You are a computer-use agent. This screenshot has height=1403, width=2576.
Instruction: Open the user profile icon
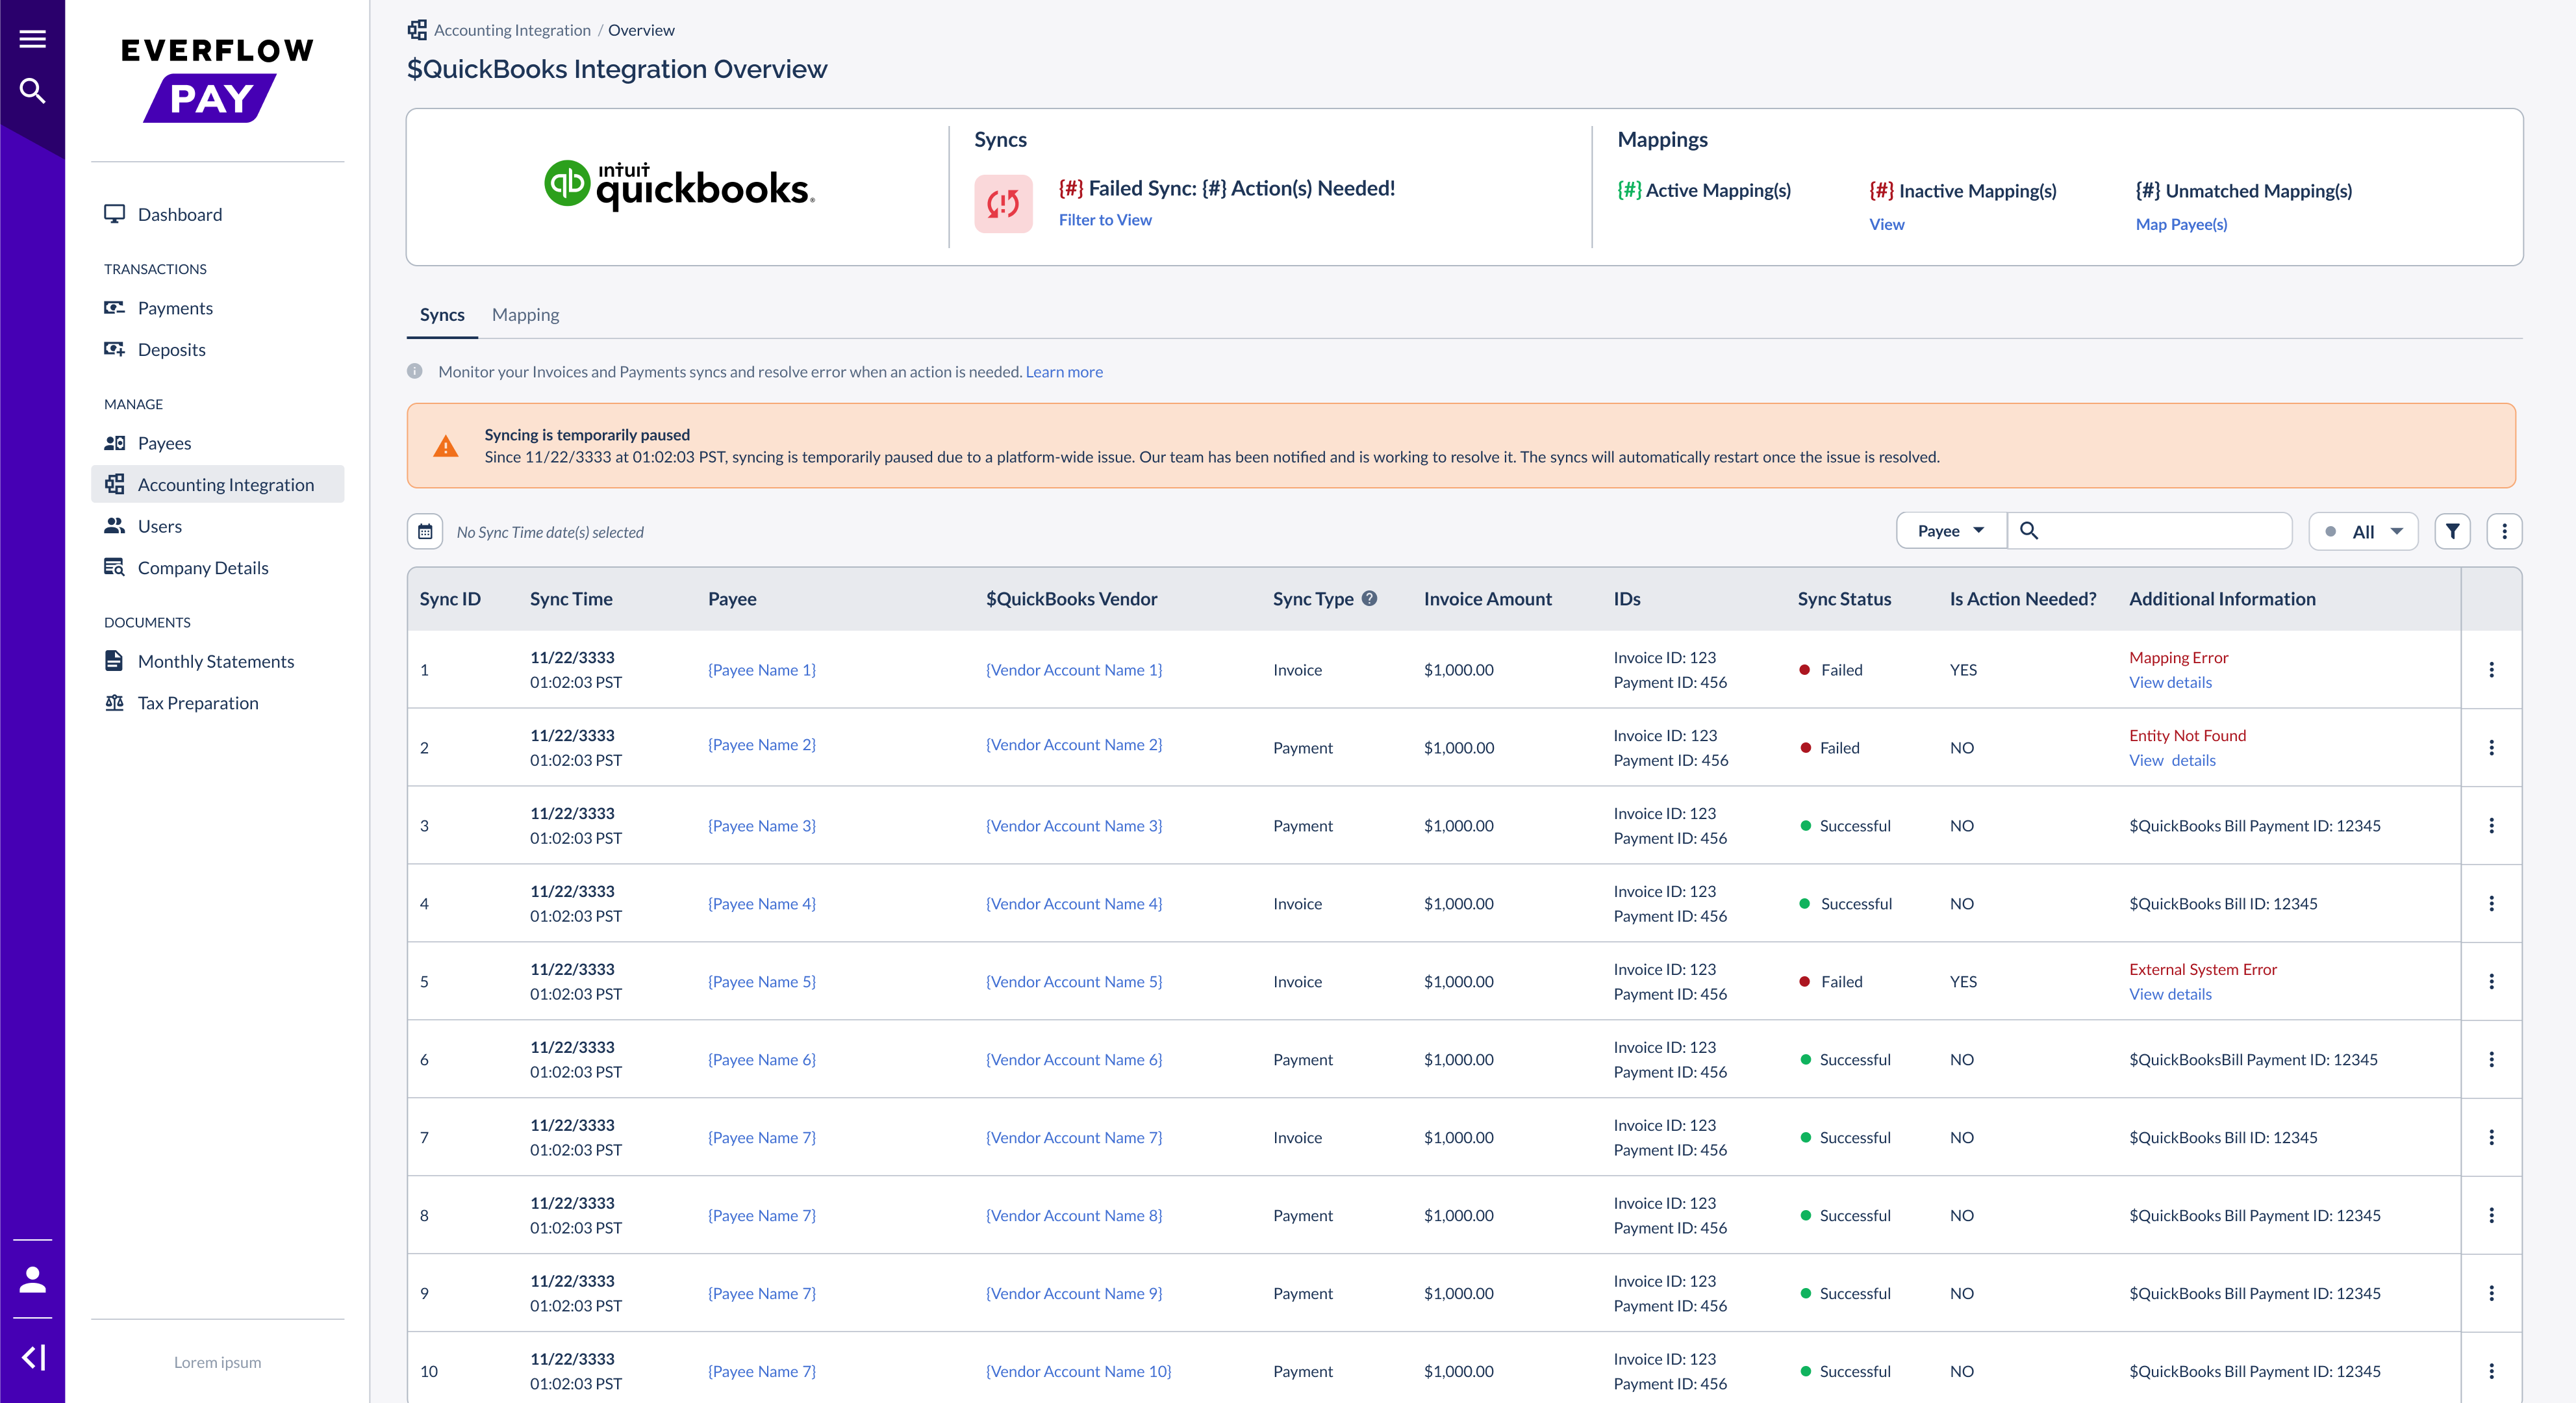32,1279
